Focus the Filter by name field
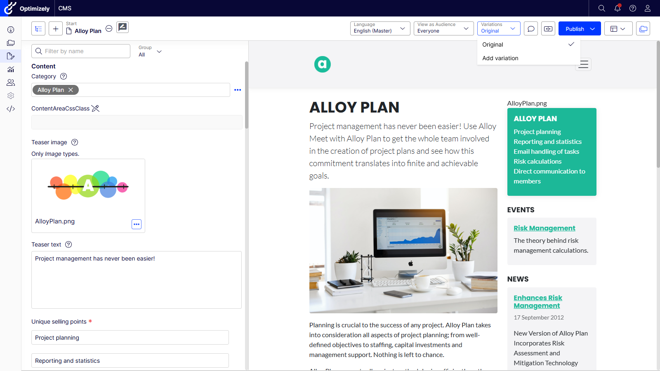This screenshot has height=371, width=660. [81, 51]
